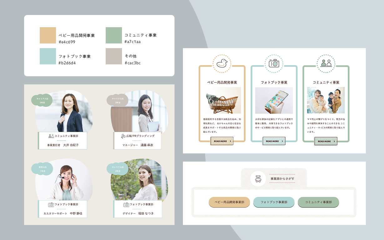Click the マネージャー 遠藤 麻衣 name text

click(138, 145)
